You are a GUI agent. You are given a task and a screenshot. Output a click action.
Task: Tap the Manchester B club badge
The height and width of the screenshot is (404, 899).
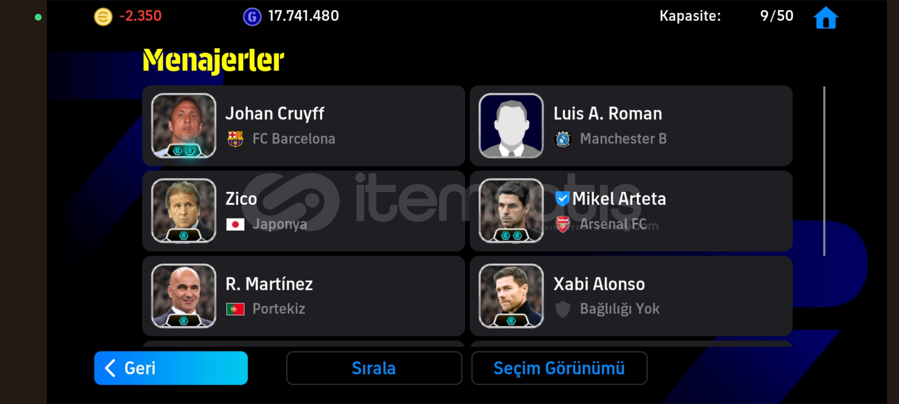(x=563, y=139)
